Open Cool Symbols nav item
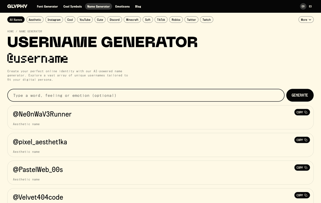Screen dimensions: 321x203 (73, 6)
